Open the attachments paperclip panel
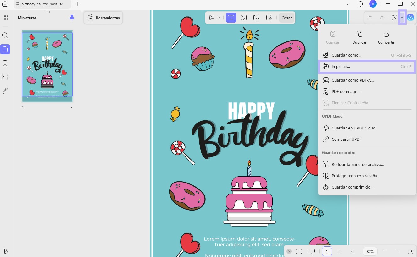 (5, 91)
